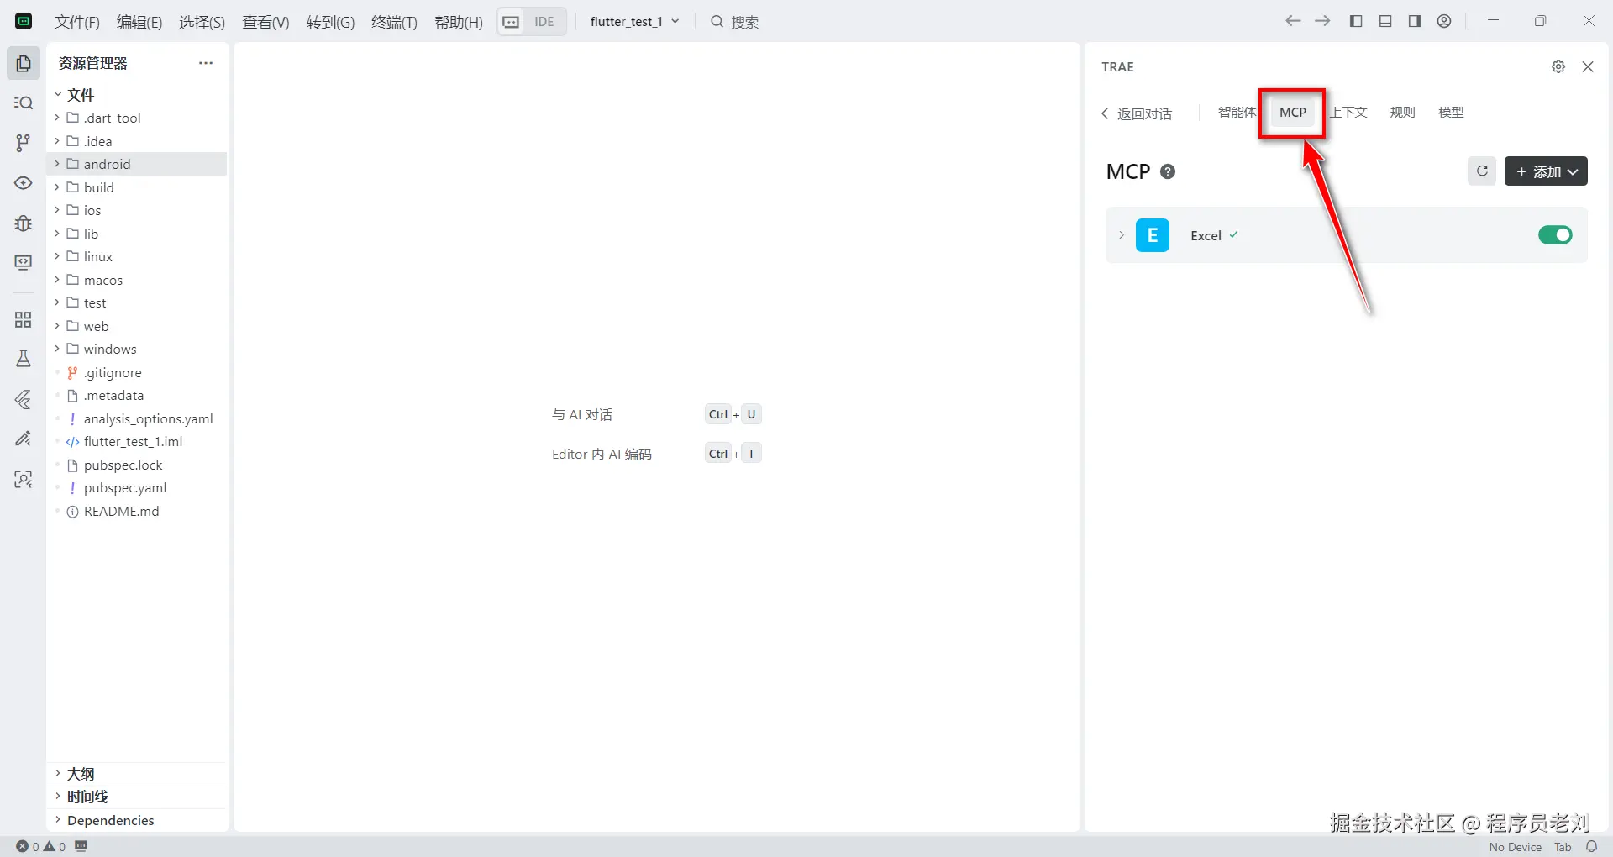Open explorer more actions ellipsis
1613x857 pixels.
tap(206, 63)
